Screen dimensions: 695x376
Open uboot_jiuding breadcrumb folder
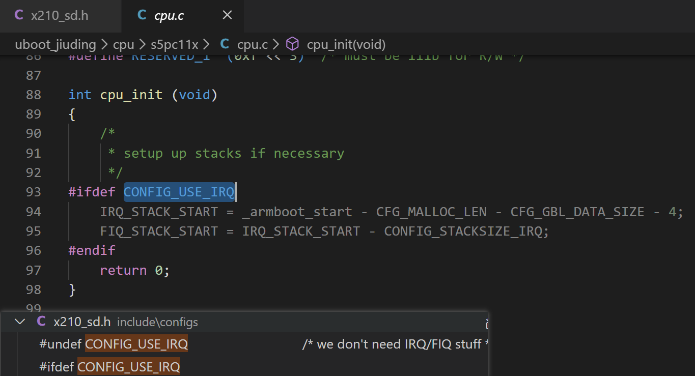[55, 45]
